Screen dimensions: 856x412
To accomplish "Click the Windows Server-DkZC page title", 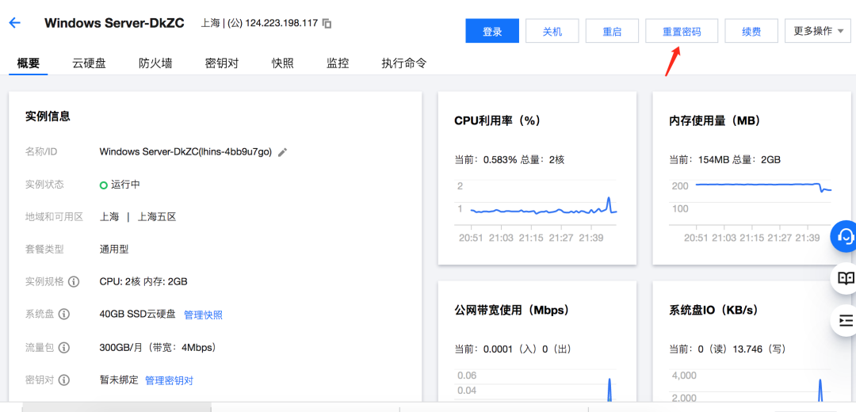I will (114, 23).
